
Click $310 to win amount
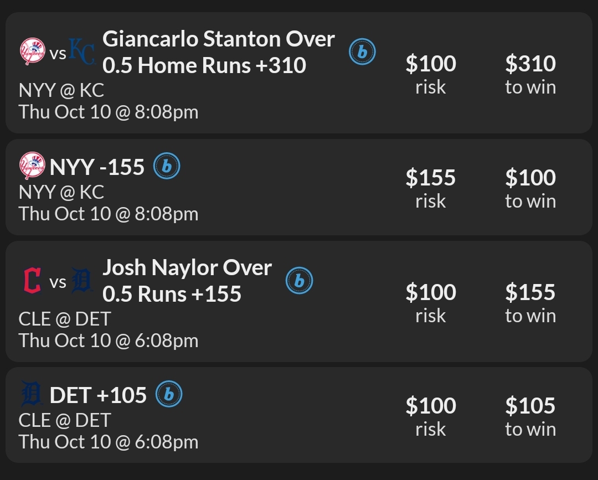(x=530, y=64)
